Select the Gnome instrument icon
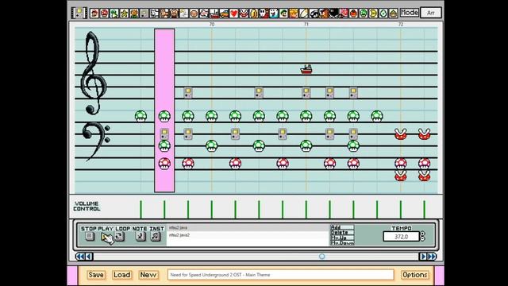Screen dimensions: 508x286 pos(394,14)
